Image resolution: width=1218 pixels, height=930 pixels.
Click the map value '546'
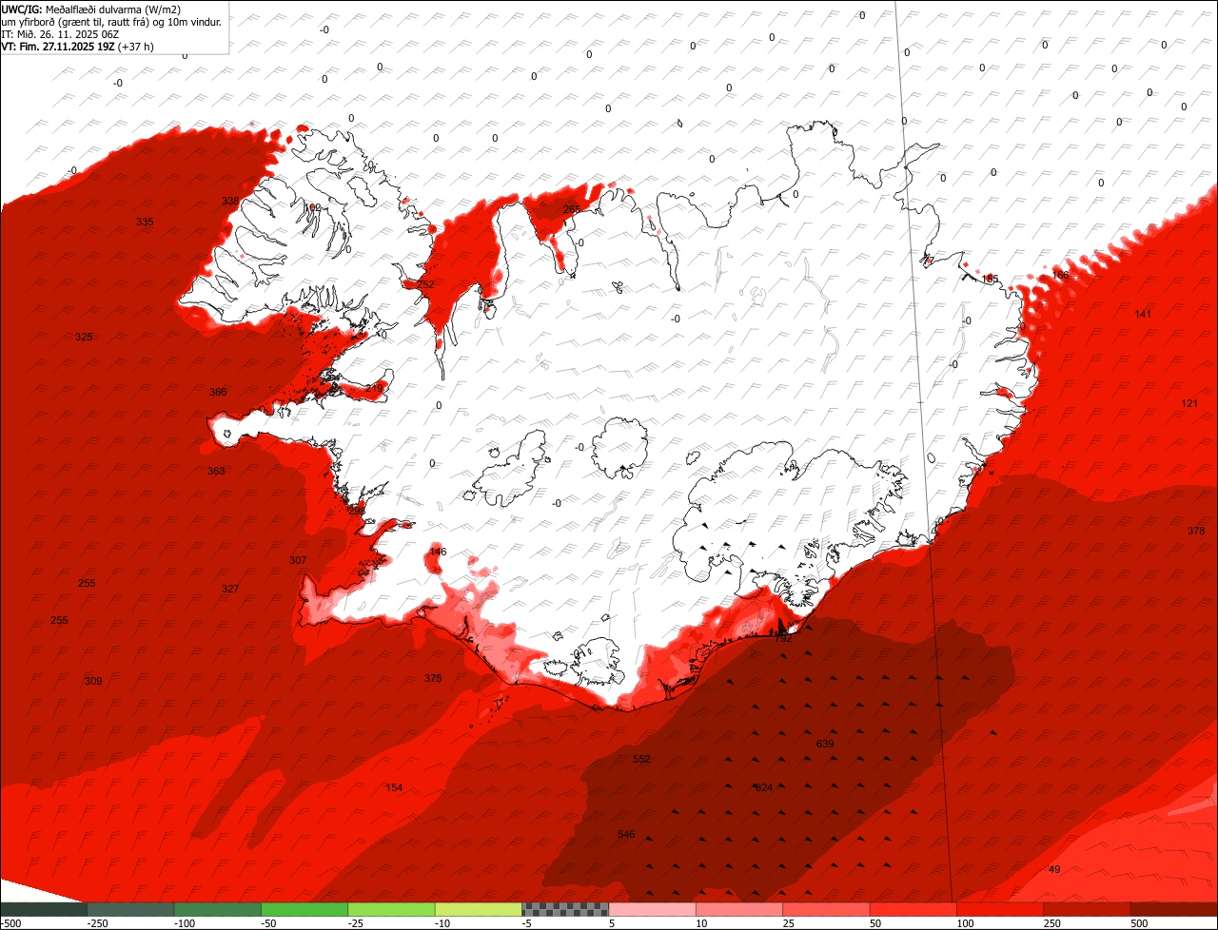tap(626, 834)
